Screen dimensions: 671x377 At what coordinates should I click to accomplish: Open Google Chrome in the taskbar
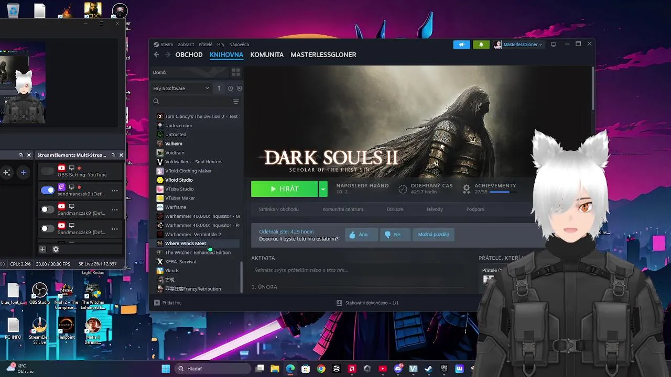321,369
